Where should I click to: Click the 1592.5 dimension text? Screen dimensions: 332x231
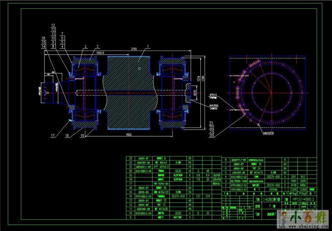100,53
